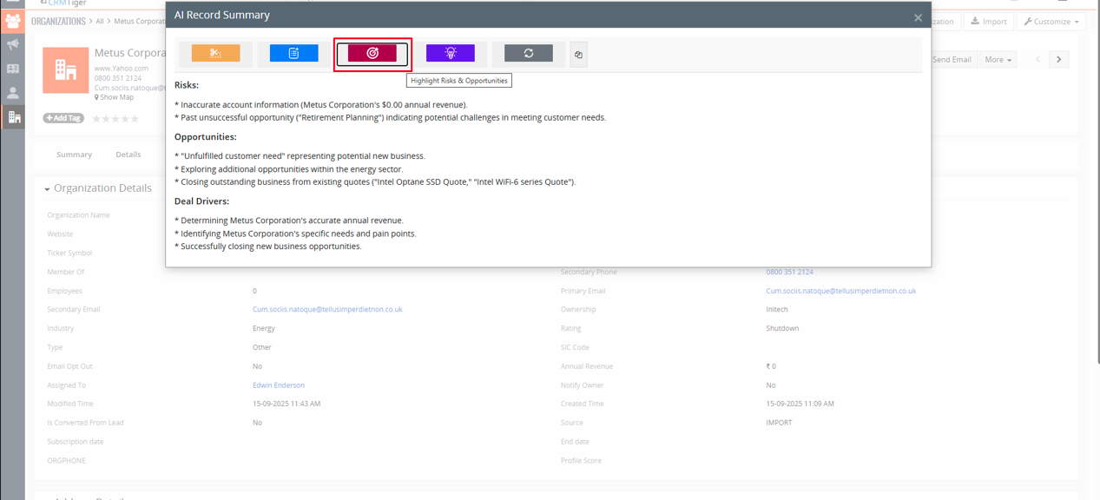Screen dimensions: 1100x500
Task: Click the Source value IMPORT
Action: coord(779,423)
